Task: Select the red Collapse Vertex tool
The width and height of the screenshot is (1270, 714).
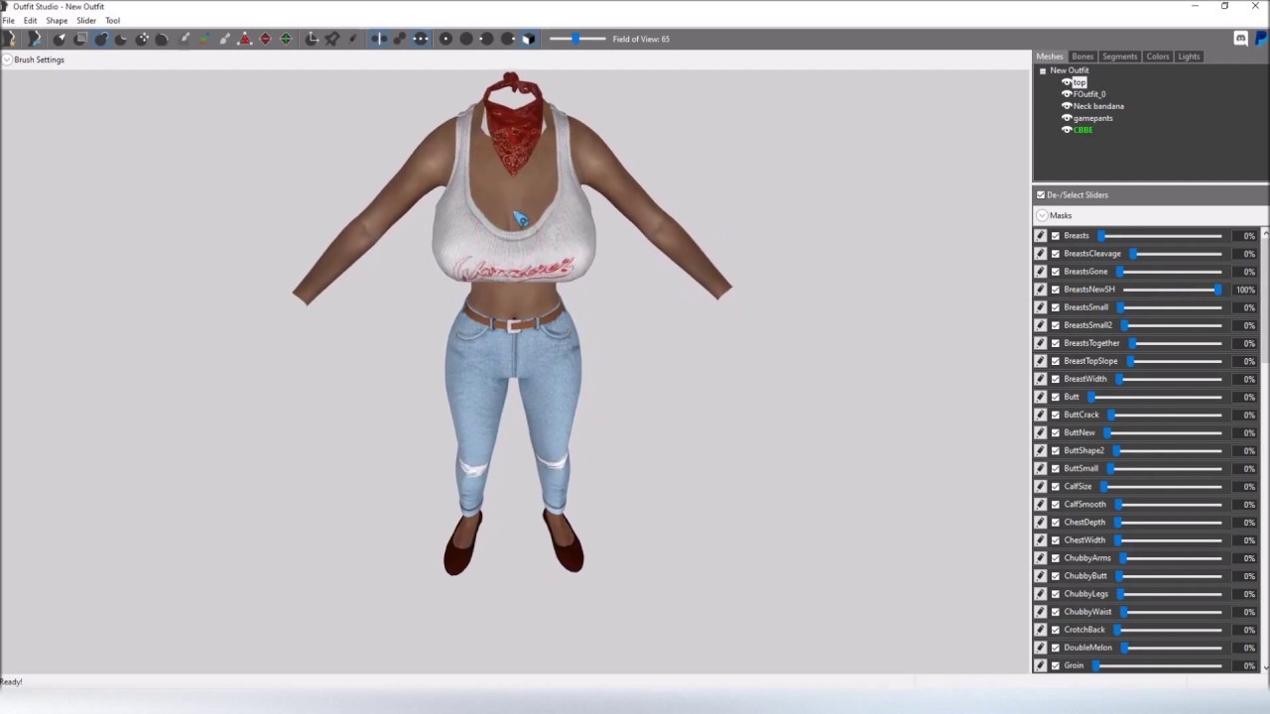Action: pyautogui.click(x=245, y=39)
